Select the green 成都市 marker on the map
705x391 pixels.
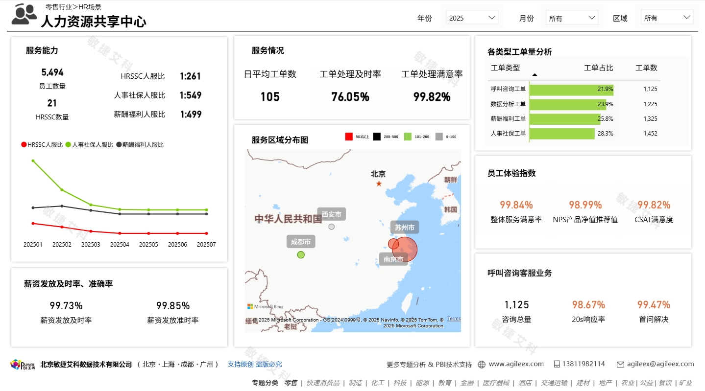pyautogui.click(x=300, y=254)
